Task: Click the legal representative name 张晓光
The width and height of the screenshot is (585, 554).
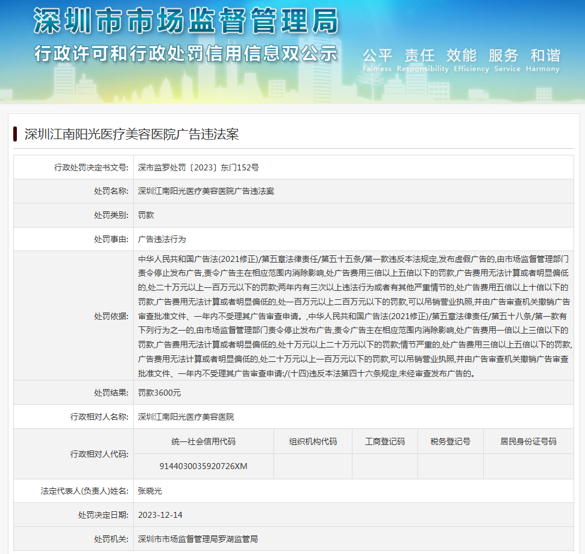Action: [150, 491]
